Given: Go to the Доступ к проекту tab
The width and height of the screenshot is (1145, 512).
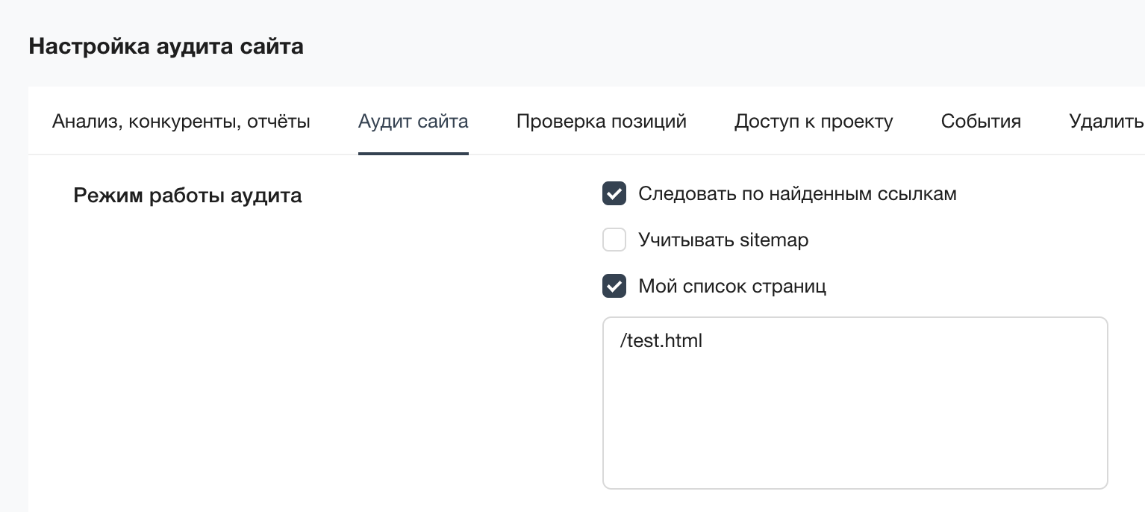Looking at the screenshot, I should (814, 122).
